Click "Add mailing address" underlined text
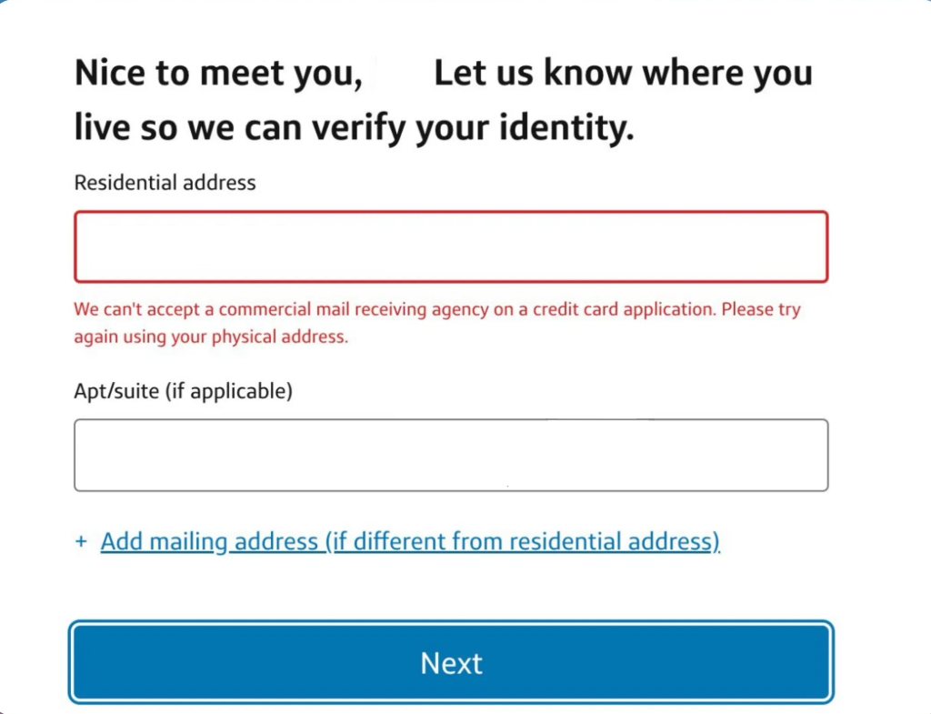 pyautogui.click(x=209, y=542)
